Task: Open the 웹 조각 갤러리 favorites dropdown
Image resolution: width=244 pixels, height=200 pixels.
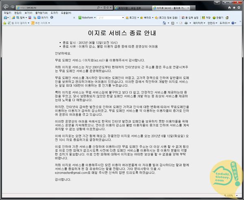Action: (19, 23)
